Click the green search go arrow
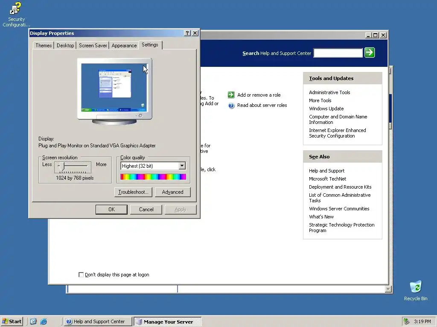This screenshot has width=437, height=327. point(370,52)
